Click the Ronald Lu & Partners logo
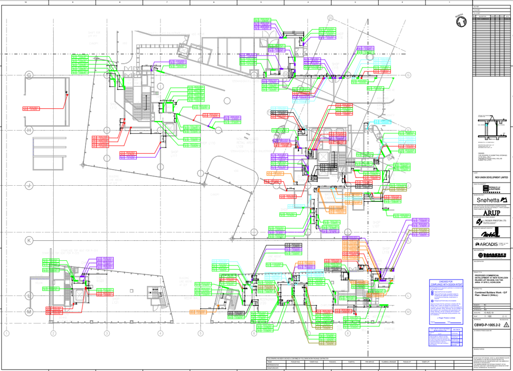 [x=492, y=189]
